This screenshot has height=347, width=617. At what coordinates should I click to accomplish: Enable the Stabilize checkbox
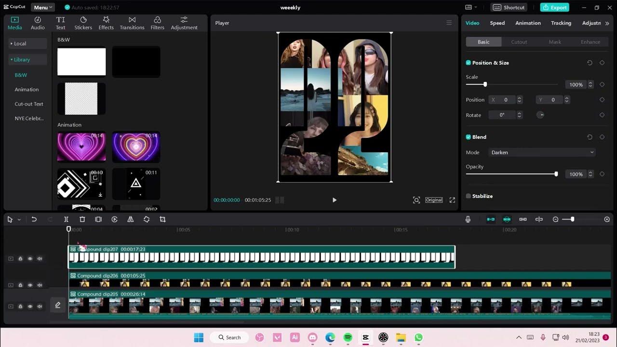pyautogui.click(x=468, y=196)
